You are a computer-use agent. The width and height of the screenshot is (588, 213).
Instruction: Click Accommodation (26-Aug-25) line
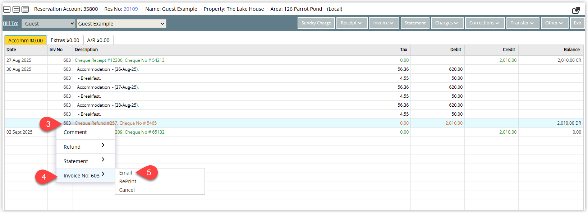pos(108,69)
